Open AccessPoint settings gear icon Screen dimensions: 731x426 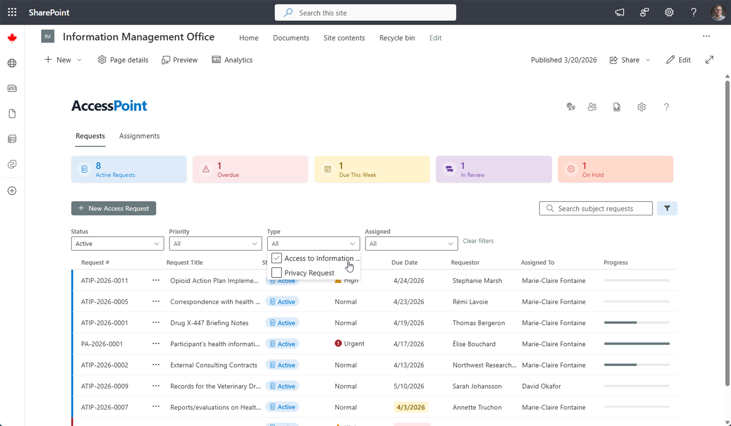(641, 107)
